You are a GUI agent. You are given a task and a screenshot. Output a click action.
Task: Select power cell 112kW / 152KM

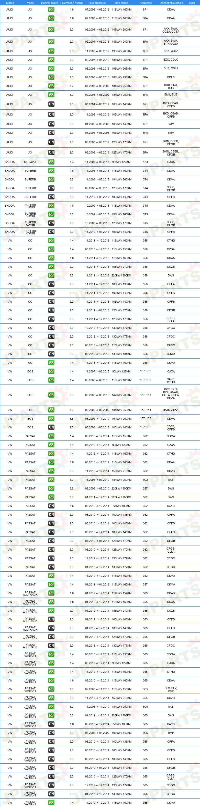122,593
